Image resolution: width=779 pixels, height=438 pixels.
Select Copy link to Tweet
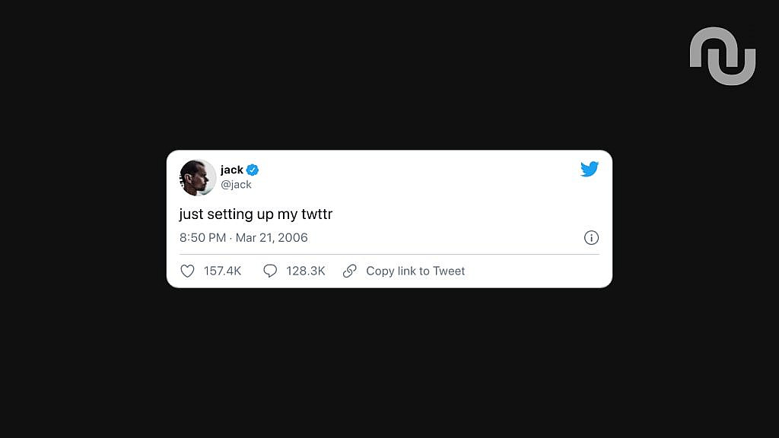415,271
